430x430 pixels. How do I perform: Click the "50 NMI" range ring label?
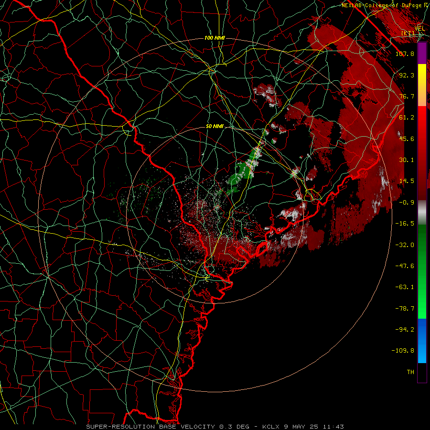[215, 127]
